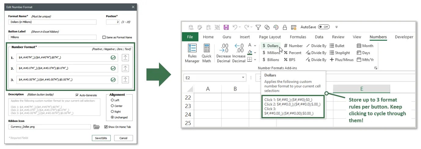Click the Decrease Decimal button

point(223,53)
